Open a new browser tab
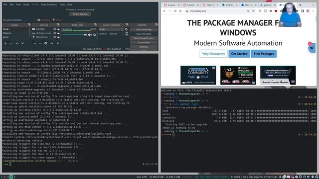 tap(300, 5)
